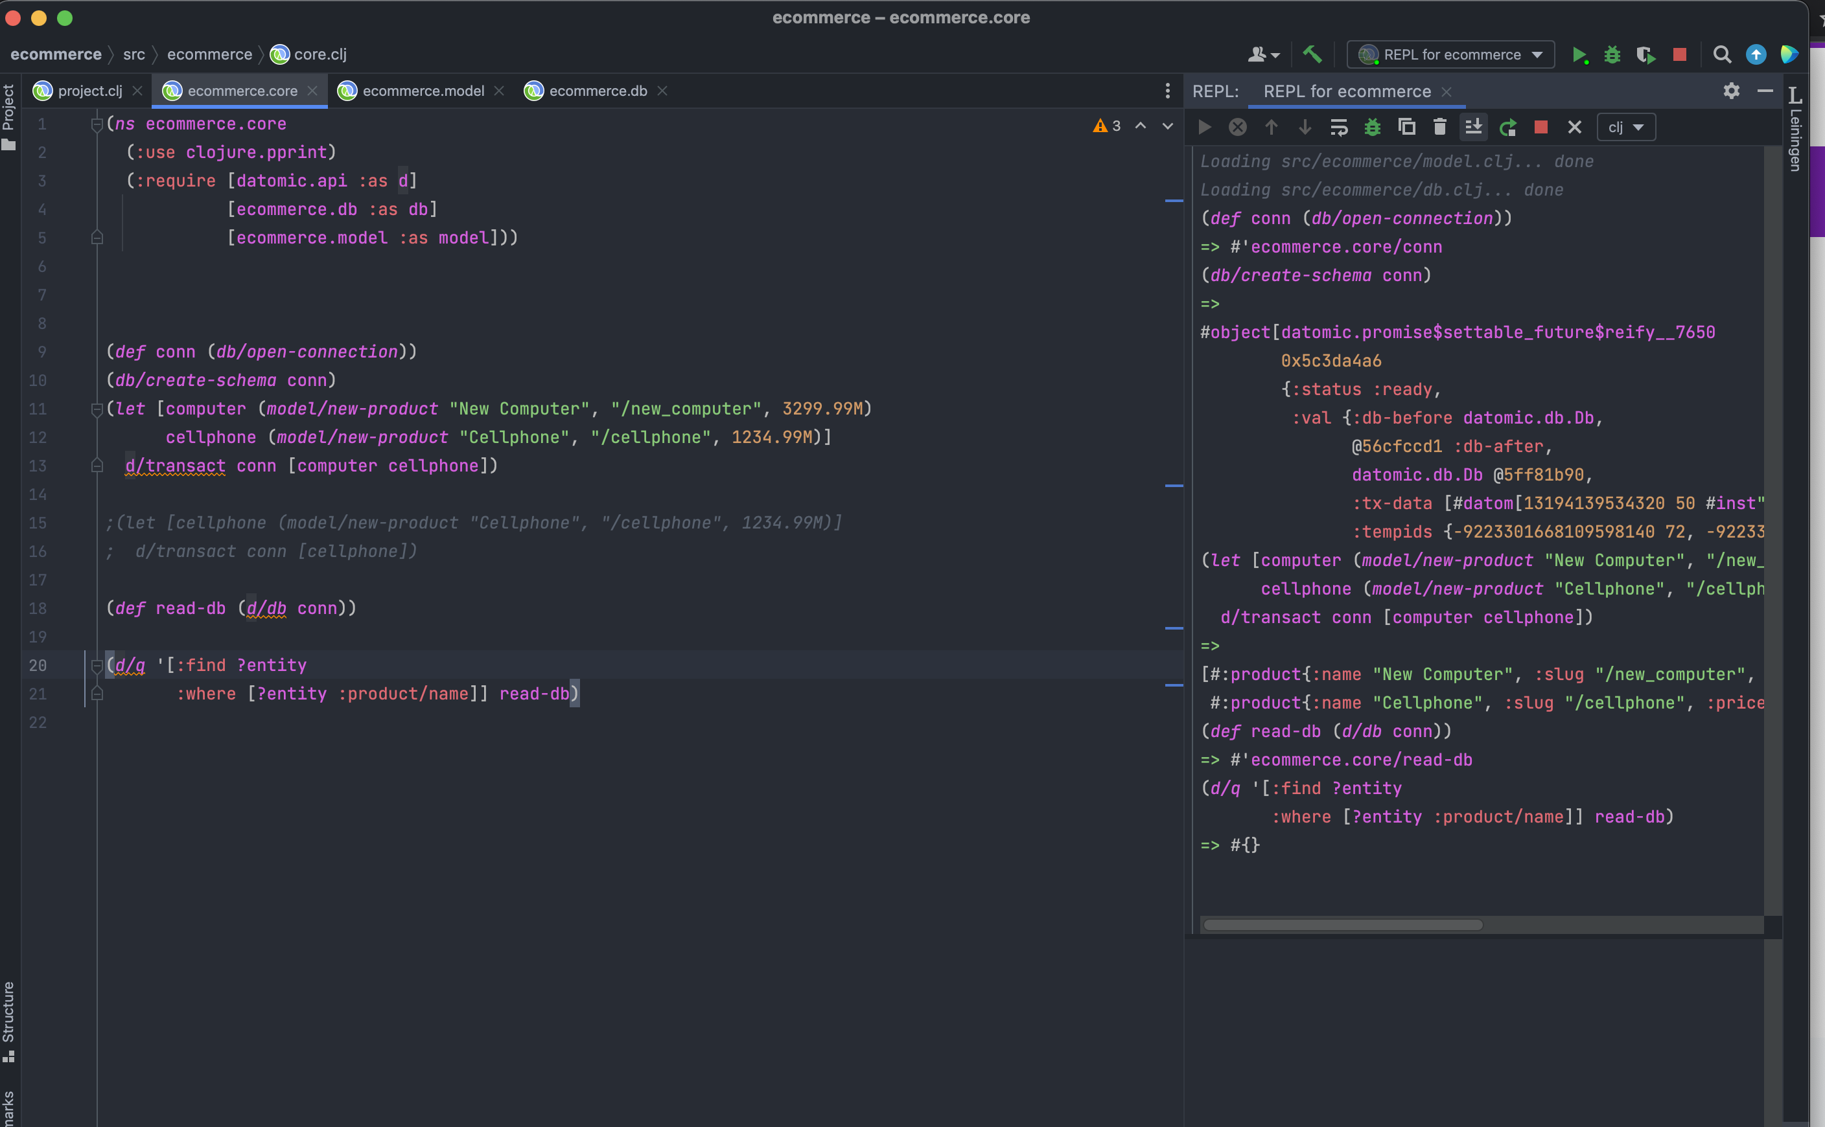Click fold end marker on line 21
1825x1127 pixels.
(x=97, y=694)
